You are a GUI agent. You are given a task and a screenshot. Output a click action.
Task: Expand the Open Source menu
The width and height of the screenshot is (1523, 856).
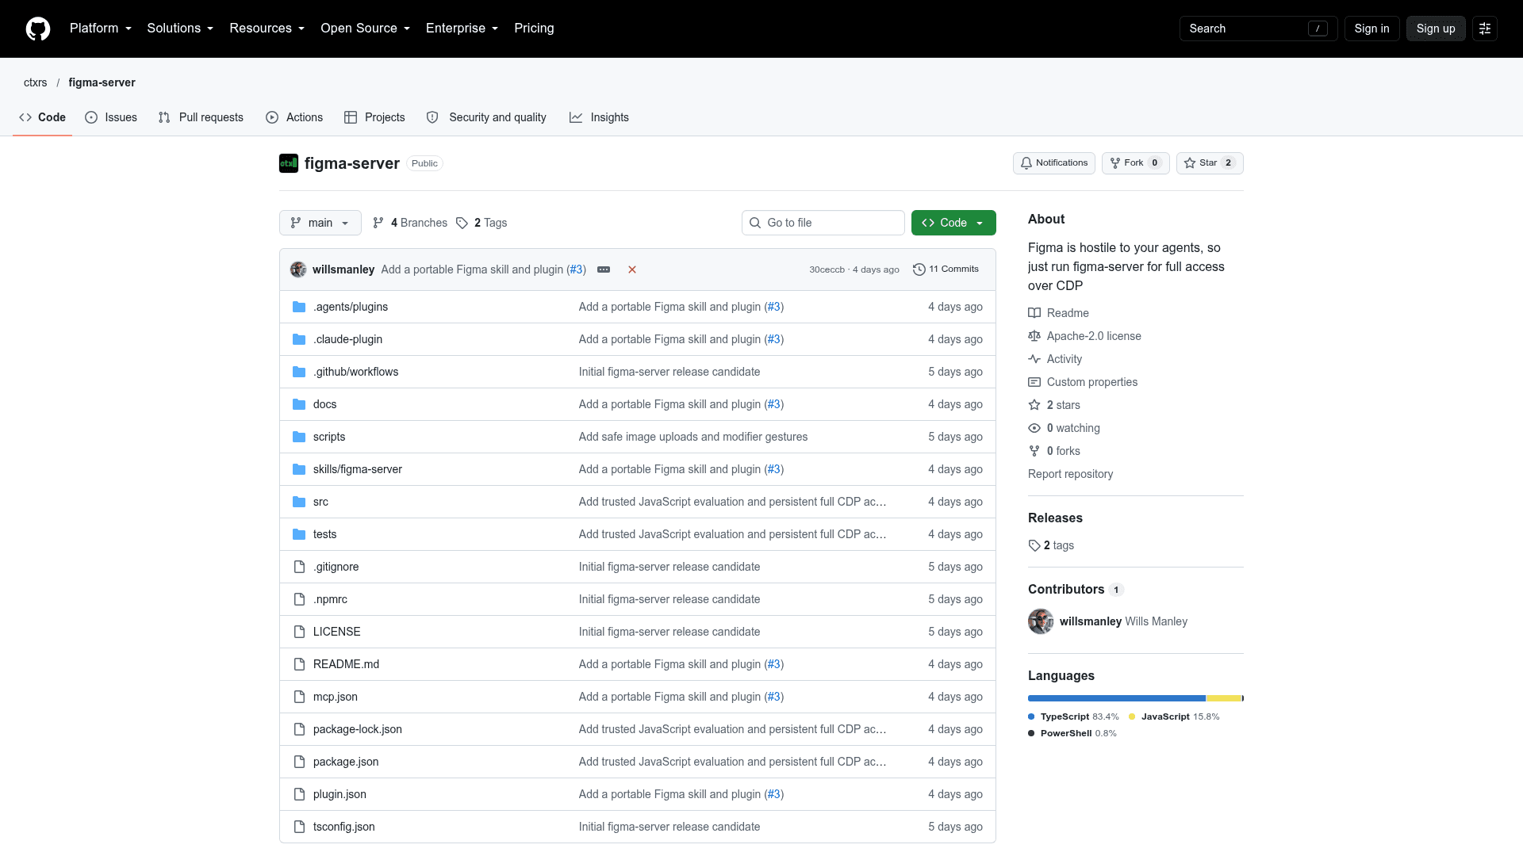(x=366, y=29)
